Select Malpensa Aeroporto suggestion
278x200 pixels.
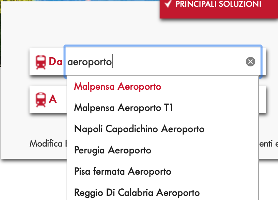117,87
